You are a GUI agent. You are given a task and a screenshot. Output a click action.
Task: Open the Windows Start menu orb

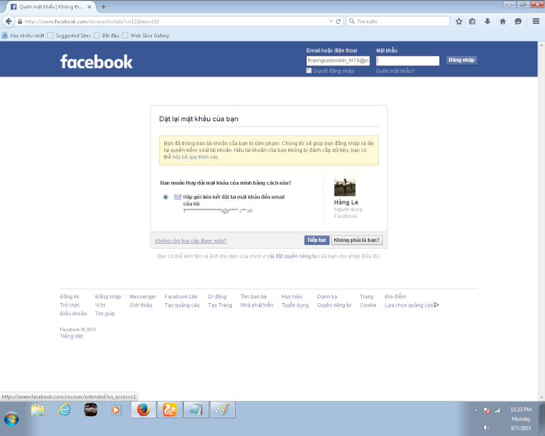click(11, 418)
